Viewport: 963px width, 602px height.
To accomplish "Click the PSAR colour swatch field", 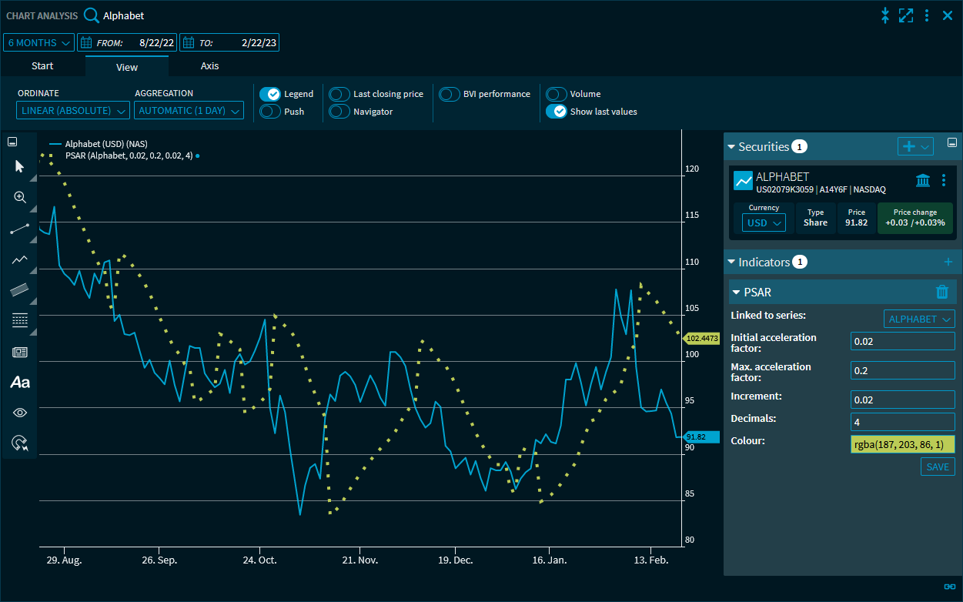I will tap(902, 444).
